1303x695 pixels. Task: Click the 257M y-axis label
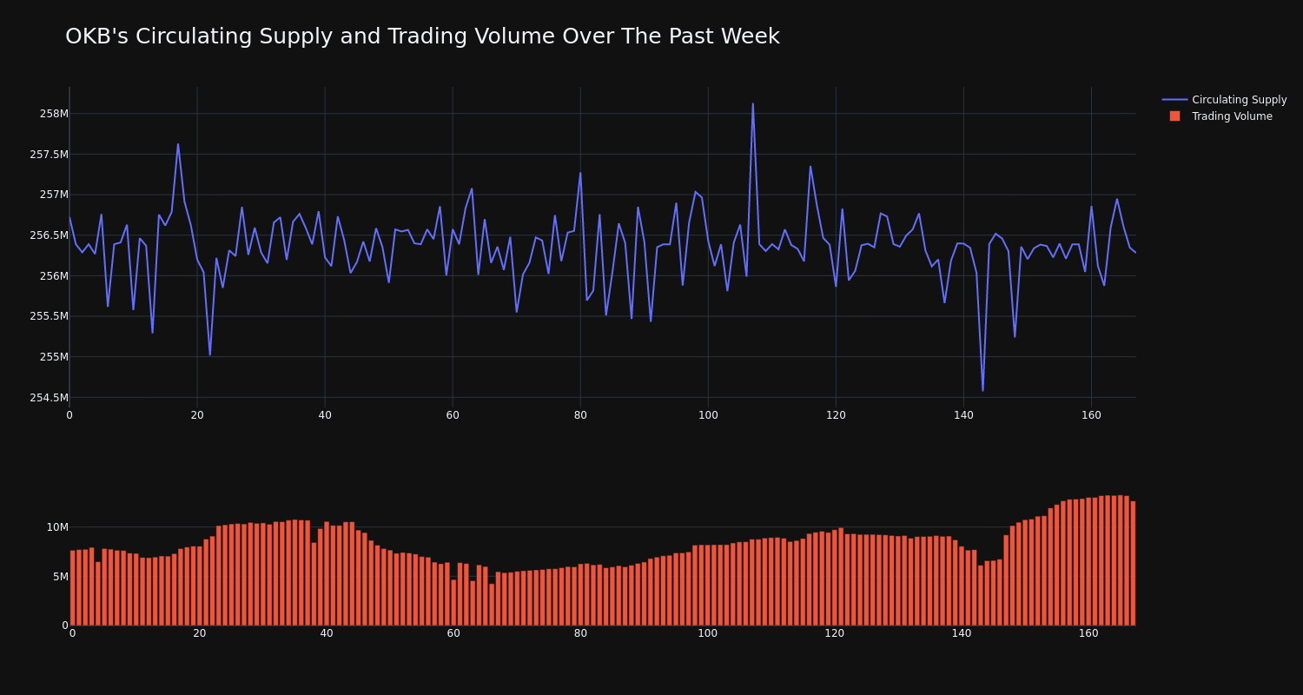tap(54, 195)
